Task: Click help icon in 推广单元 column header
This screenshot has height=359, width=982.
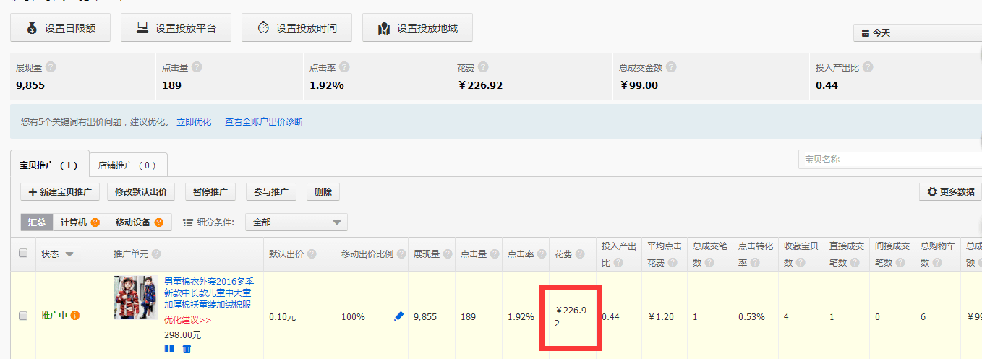Action: (156, 254)
